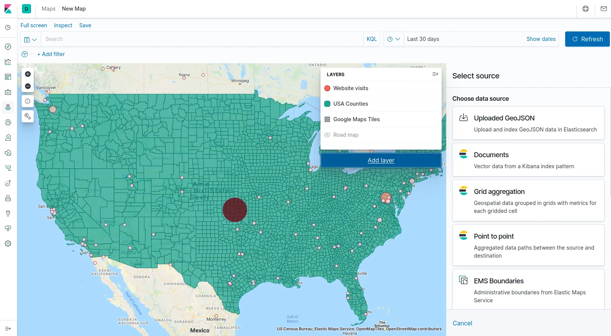Toggle the KQL query language switch

[372, 39]
